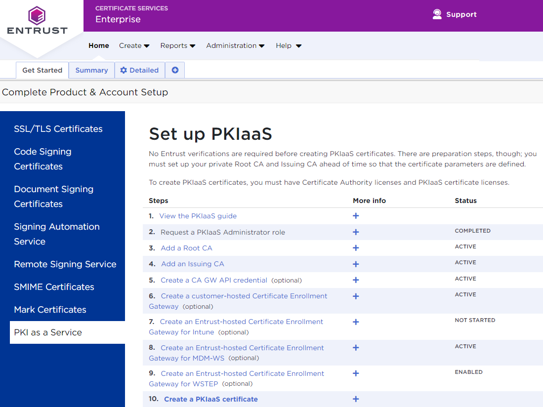The image size is (543, 407).
Task: Show more info for Create a PKIaaS certificate
Action: (356, 399)
